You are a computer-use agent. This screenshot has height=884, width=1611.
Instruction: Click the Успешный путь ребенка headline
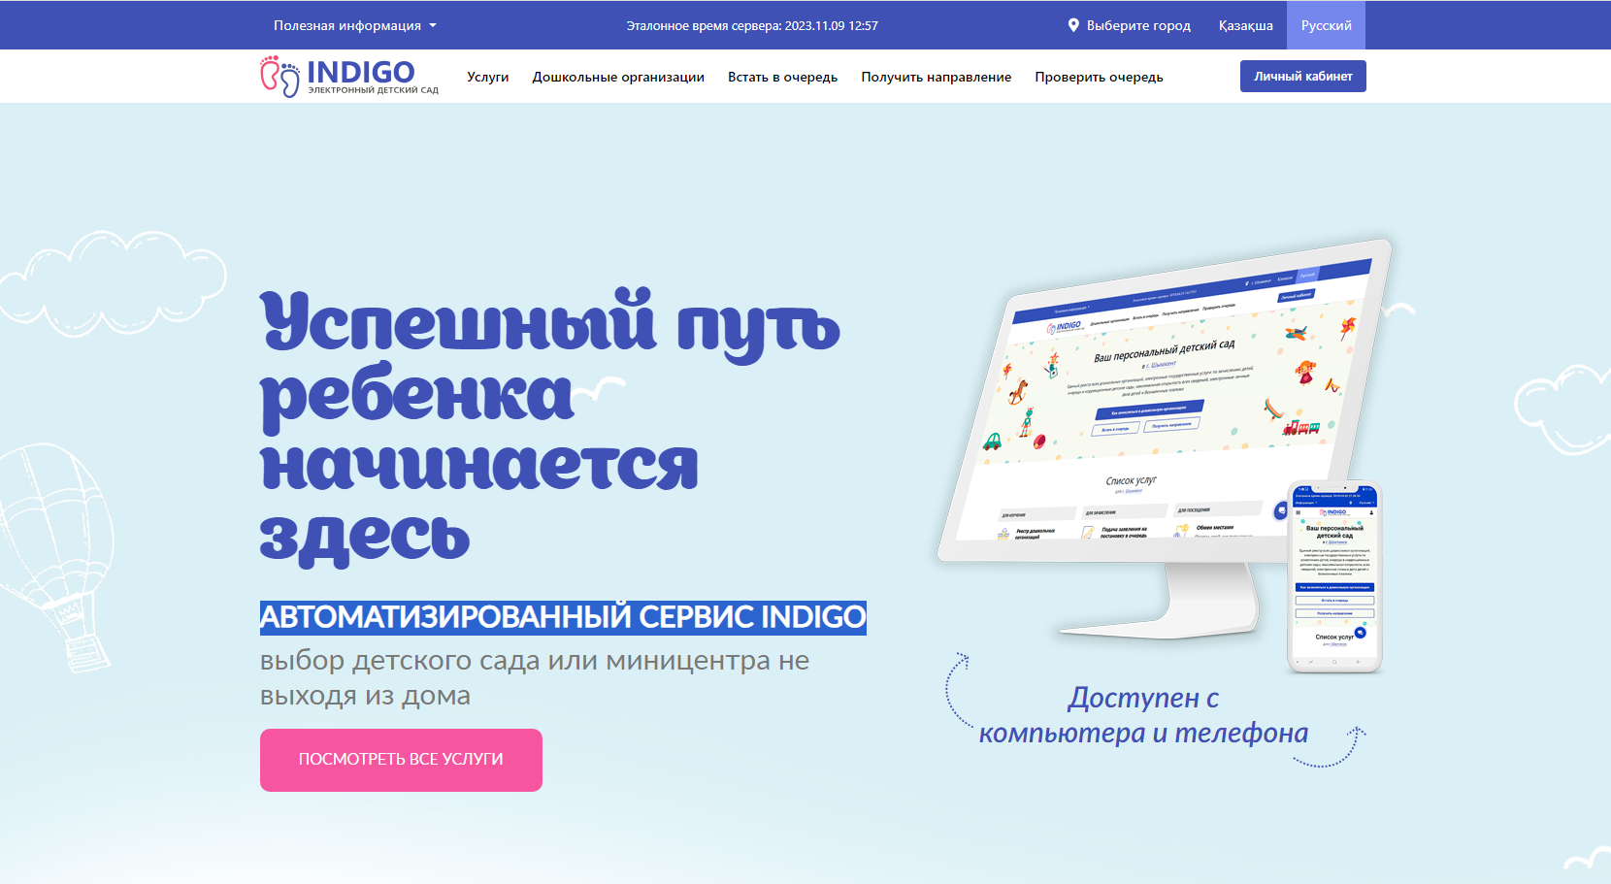[550, 427]
